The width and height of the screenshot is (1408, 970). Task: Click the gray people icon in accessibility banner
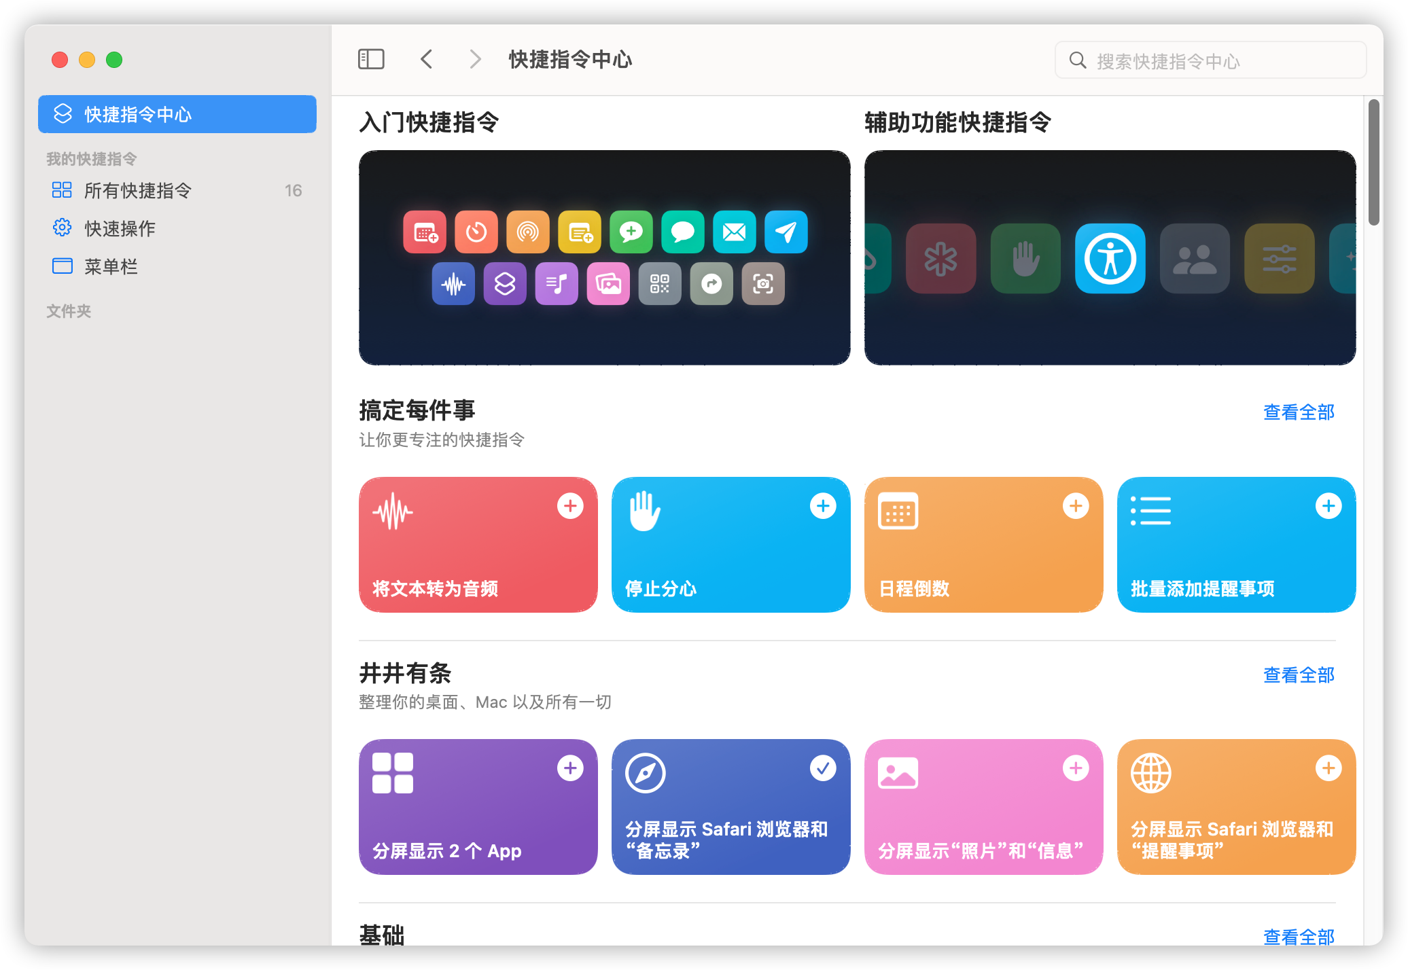(1195, 259)
